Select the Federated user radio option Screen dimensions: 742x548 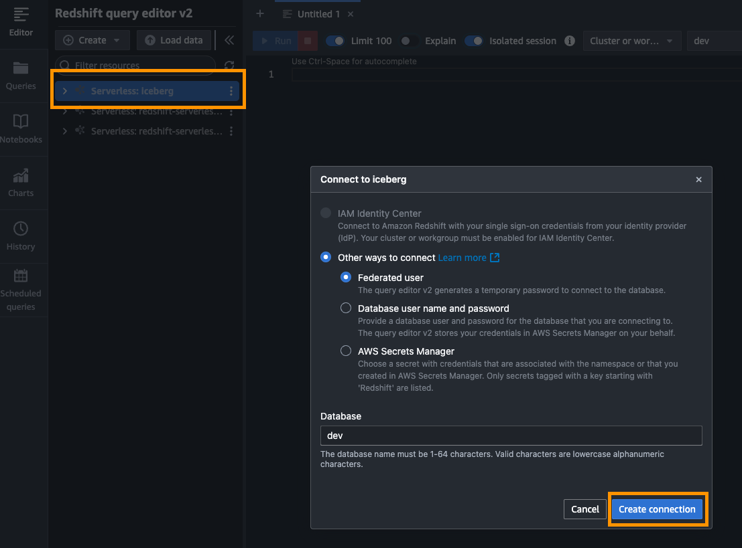[346, 277]
